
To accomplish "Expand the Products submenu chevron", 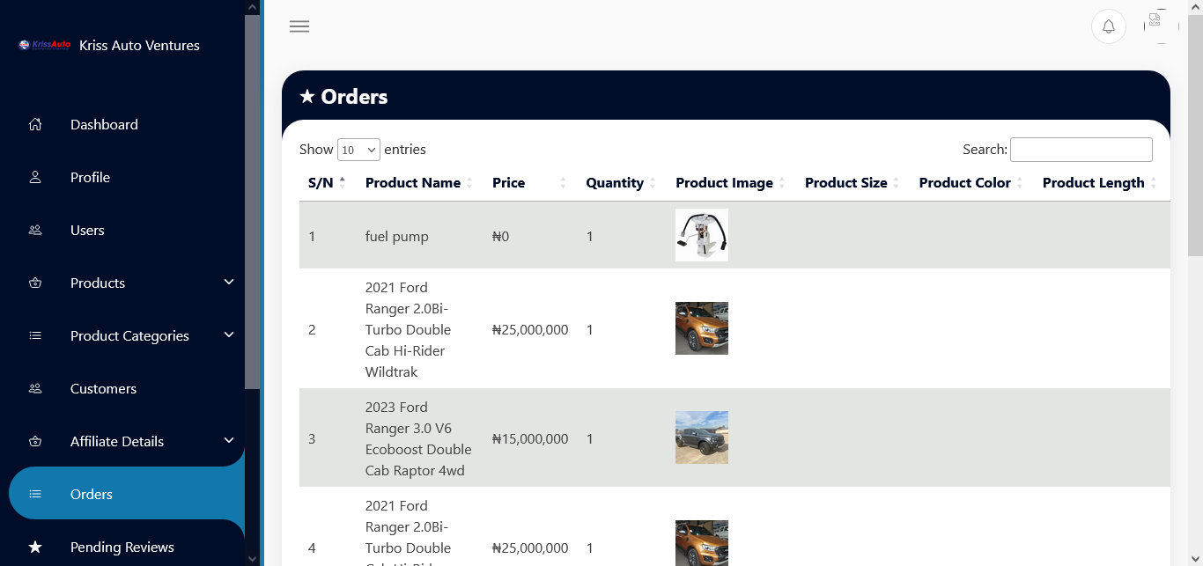I will (x=229, y=283).
